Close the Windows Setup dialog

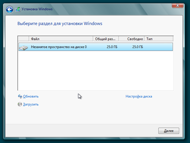point(177,6)
